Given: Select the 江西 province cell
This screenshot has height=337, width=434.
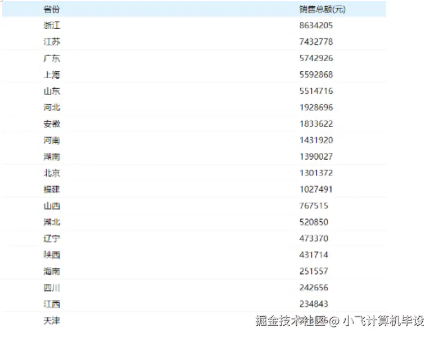Looking at the screenshot, I should click(x=52, y=304).
